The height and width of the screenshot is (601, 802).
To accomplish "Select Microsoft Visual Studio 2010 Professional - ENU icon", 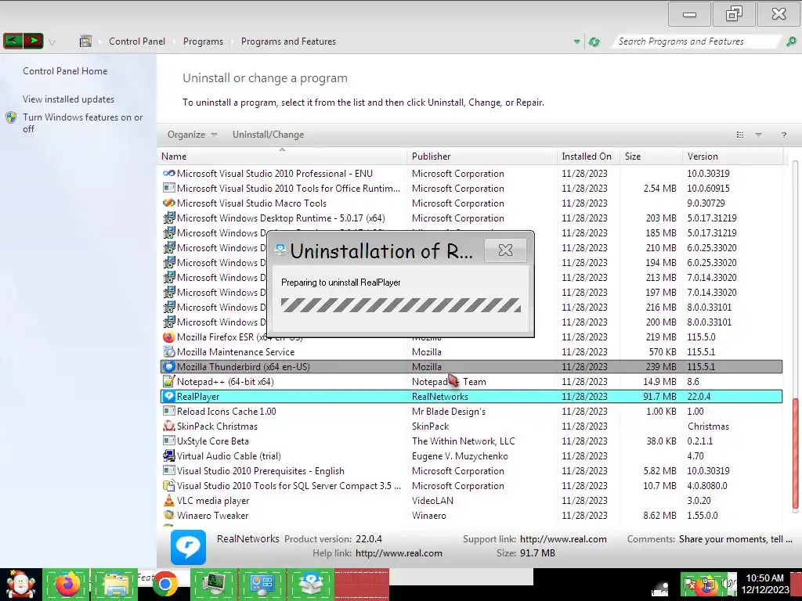I will click(169, 173).
